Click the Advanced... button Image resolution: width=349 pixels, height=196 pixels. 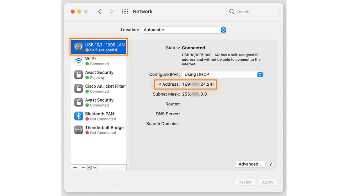(x=250, y=164)
